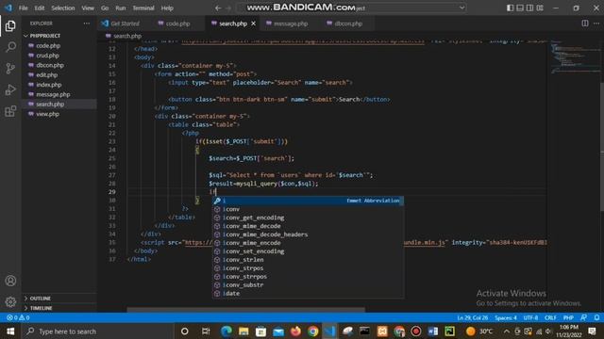Image resolution: width=604 pixels, height=339 pixels.
Task: Open the Explorer view icon
Action: 10,26
